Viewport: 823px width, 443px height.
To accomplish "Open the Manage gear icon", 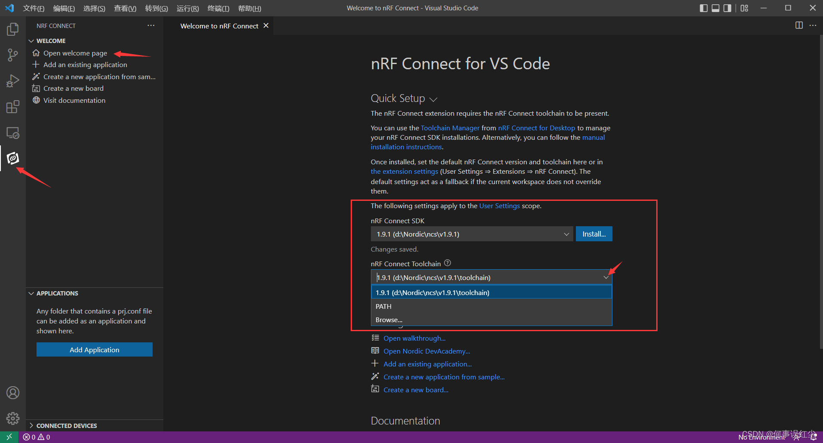I will tap(13, 418).
